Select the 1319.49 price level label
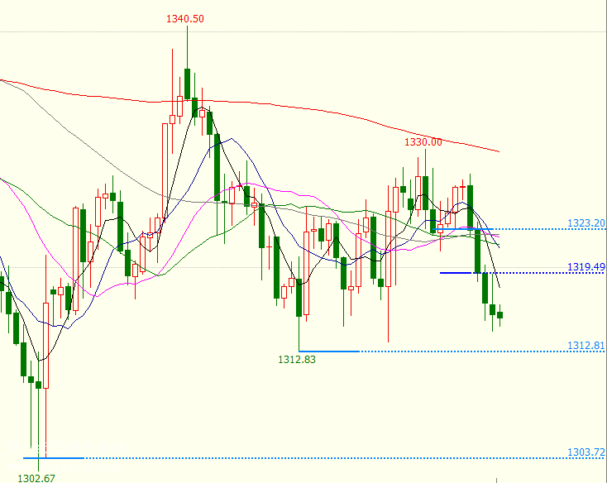The image size is (607, 483). click(x=586, y=266)
